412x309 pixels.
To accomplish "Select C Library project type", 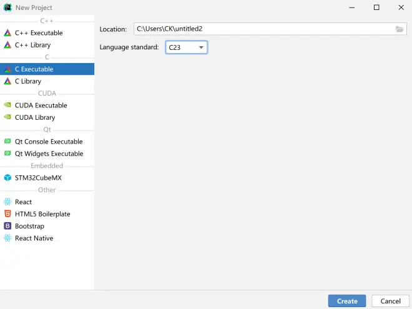I will 47,81.
